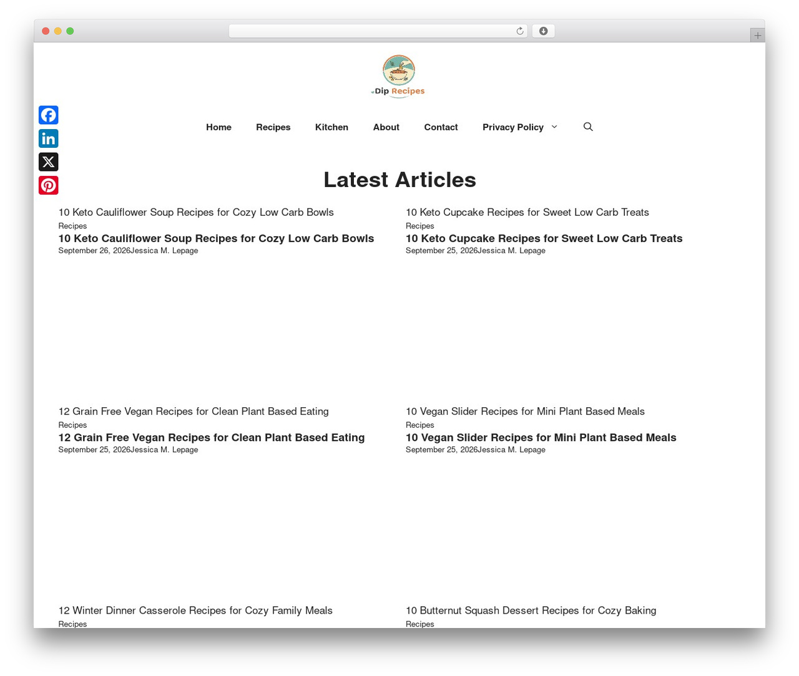Image resolution: width=799 pixels, height=676 pixels.
Task: Share page on X
Action: pos(48,162)
